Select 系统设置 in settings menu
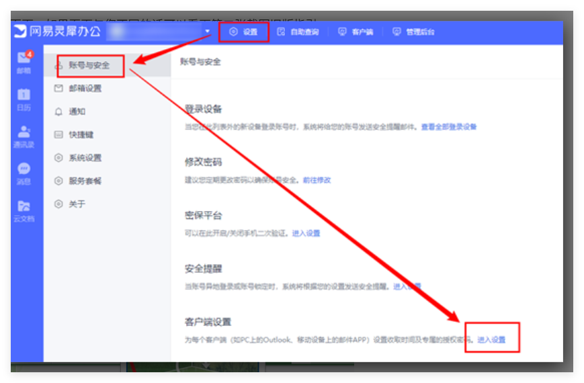 tap(108, 158)
